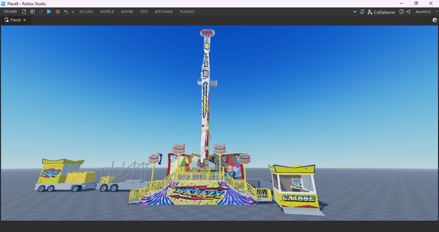Click the Share icon next to Help

409,12
